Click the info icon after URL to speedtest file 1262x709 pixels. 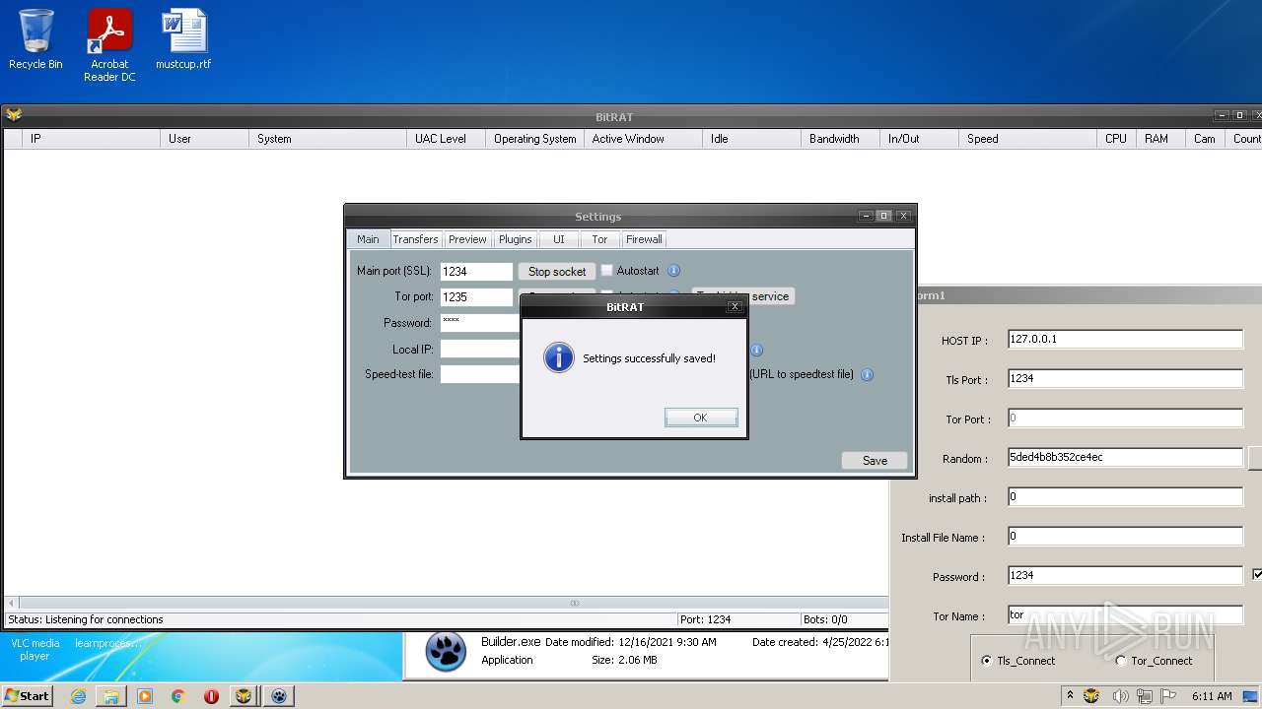click(868, 374)
